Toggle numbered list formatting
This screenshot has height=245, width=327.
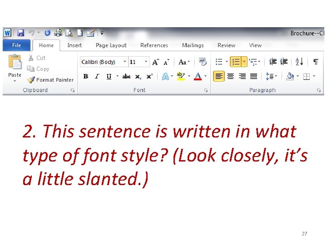pyautogui.click(x=236, y=62)
